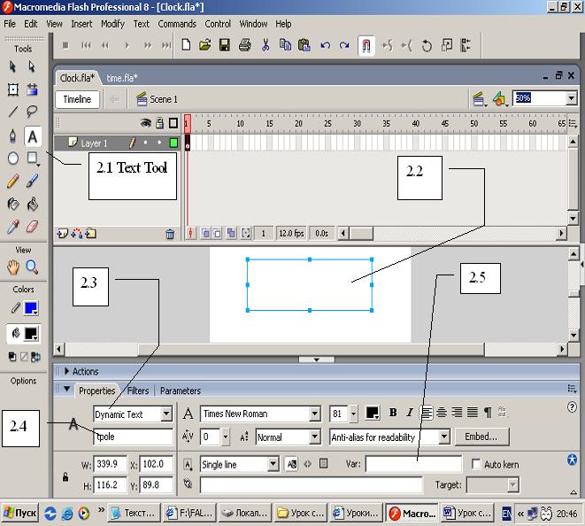Click the instance name field tpole
Image resolution: width=585 pixels, height=526 pixels.
click(x=133, y=437)
